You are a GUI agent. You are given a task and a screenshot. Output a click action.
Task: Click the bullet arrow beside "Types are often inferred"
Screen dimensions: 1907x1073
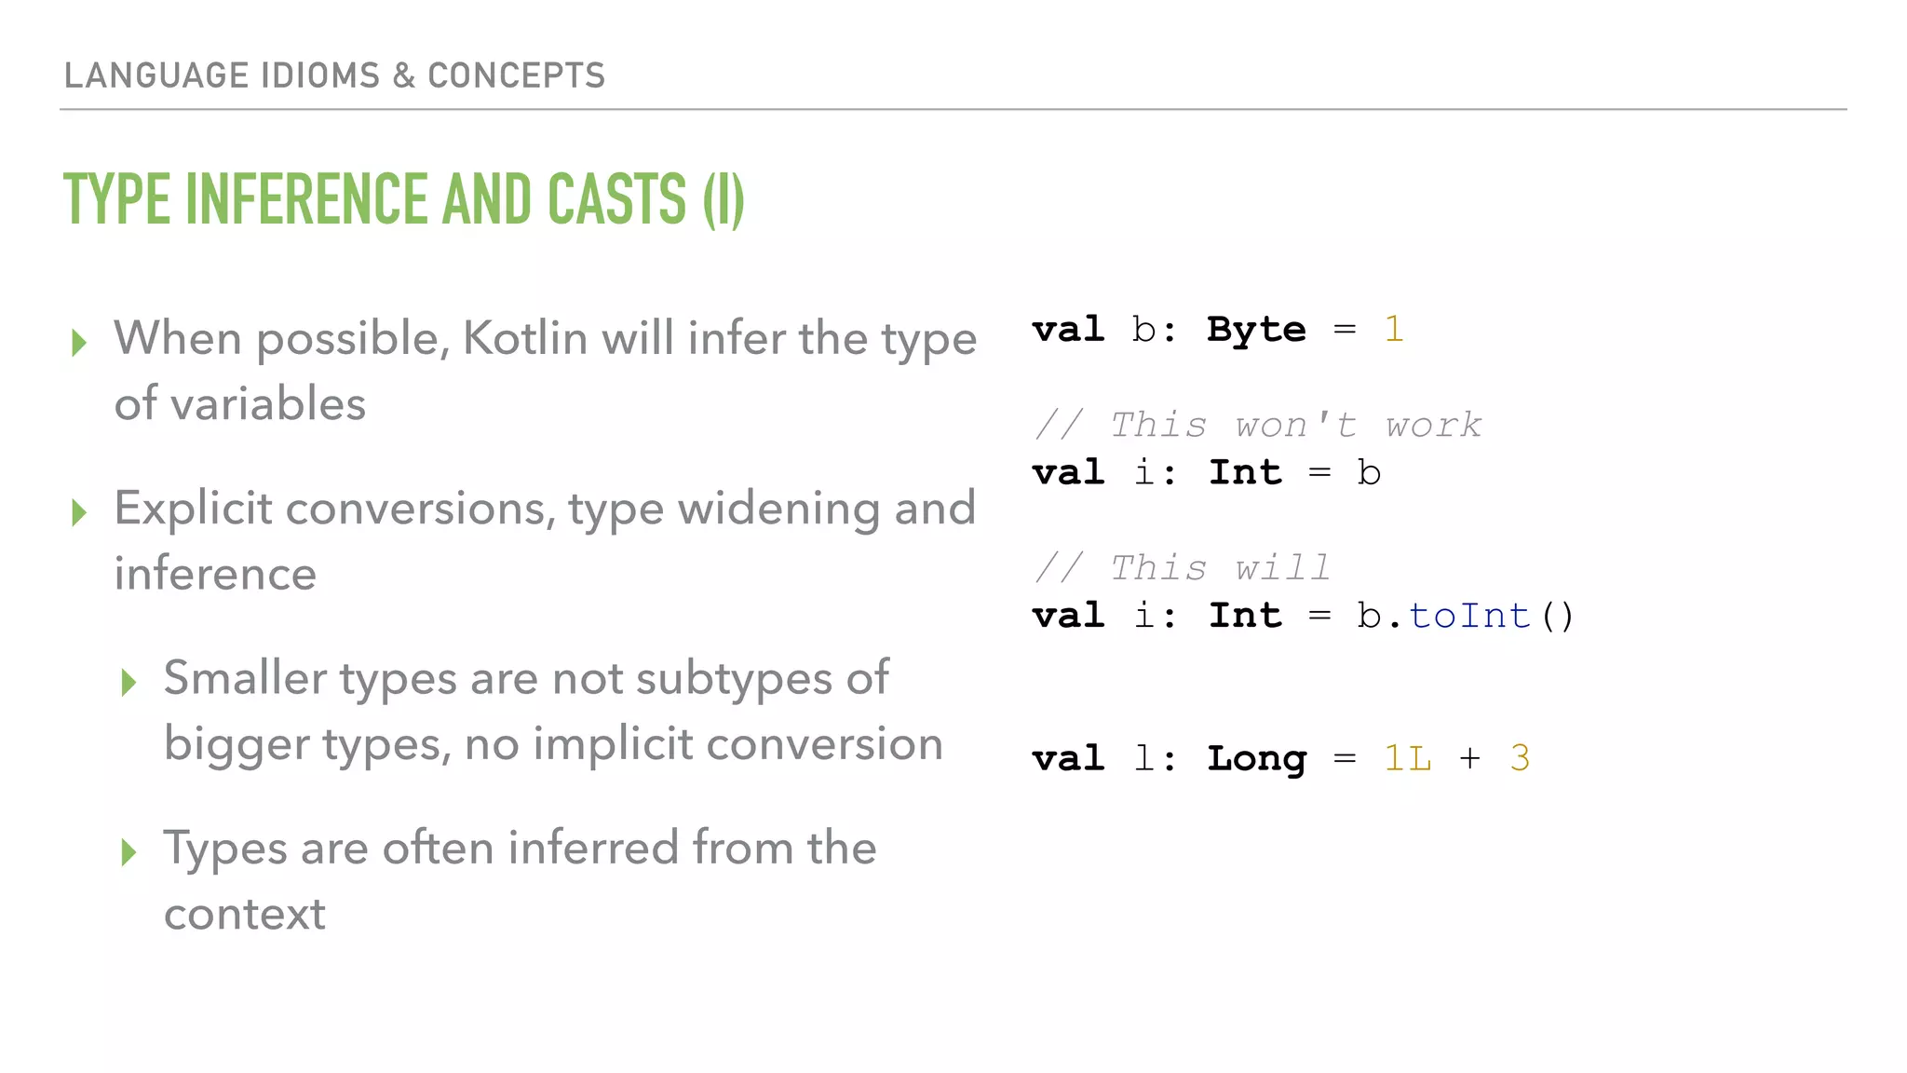click(x=128, y=852)
